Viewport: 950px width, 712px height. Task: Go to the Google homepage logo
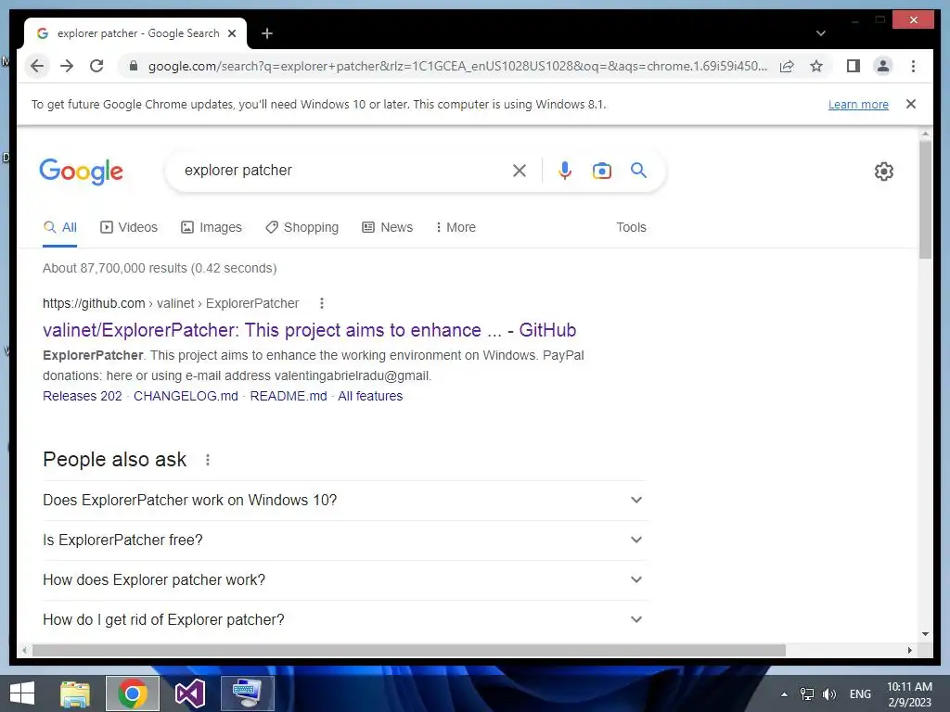pos(82,172)
